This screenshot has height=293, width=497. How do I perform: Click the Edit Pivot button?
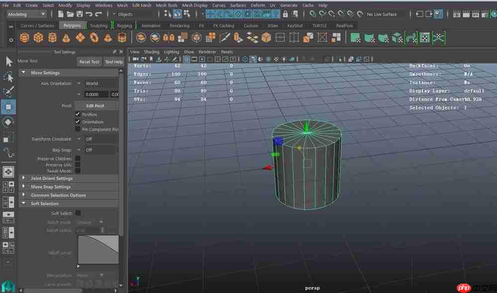(x=95, y=106)
